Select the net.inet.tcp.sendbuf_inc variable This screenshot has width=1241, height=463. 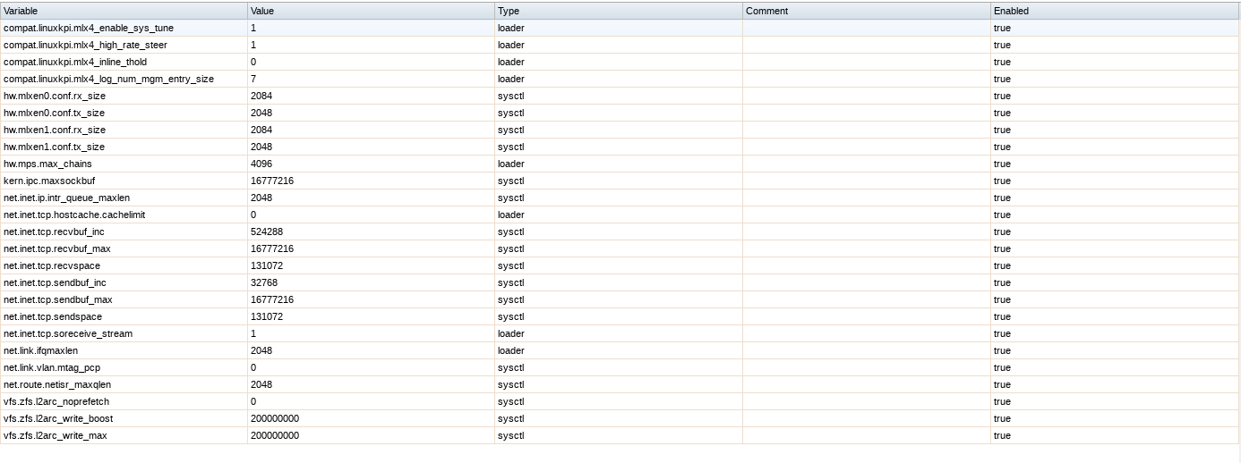click(55, 282)
